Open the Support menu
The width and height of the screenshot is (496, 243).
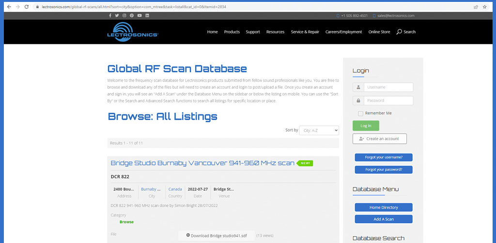coord(253,31)
